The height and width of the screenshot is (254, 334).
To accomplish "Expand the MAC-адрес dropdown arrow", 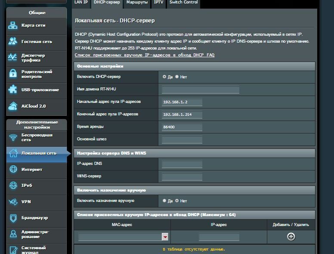I will pyautogui.click(x=165, y=237).
